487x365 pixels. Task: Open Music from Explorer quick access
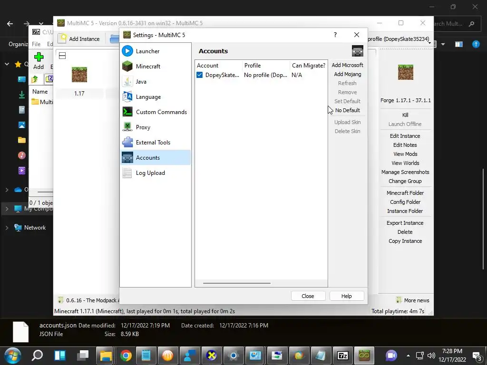coord(22,155)
